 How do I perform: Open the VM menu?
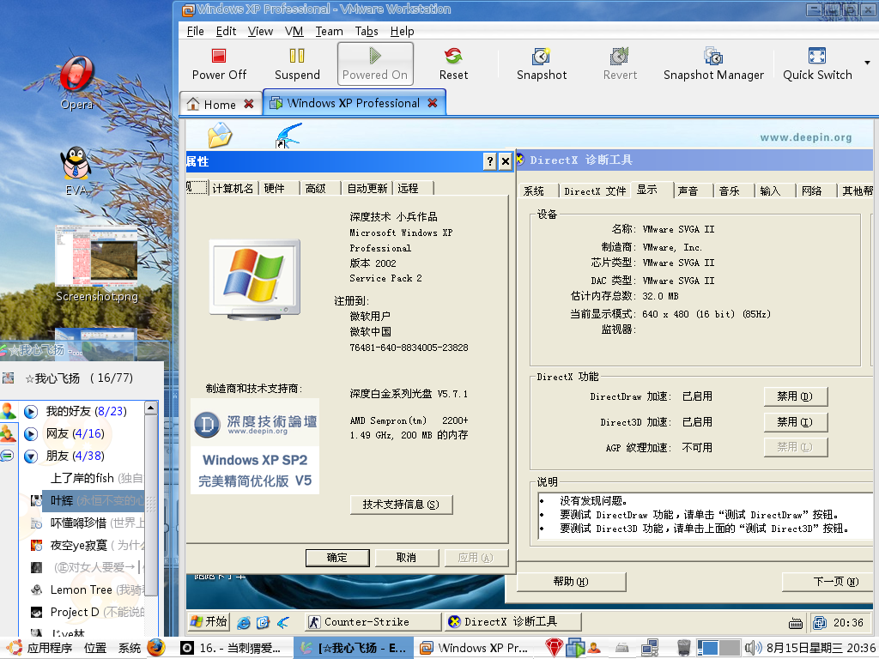pyautogui.click(x=294, y=31)
